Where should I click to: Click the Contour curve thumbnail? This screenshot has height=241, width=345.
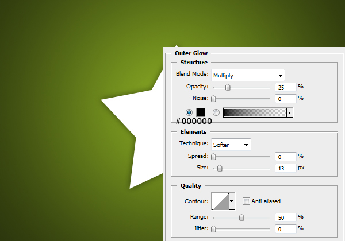(220, 201)
